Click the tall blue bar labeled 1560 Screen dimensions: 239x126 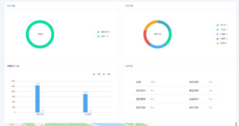(38, 99)
